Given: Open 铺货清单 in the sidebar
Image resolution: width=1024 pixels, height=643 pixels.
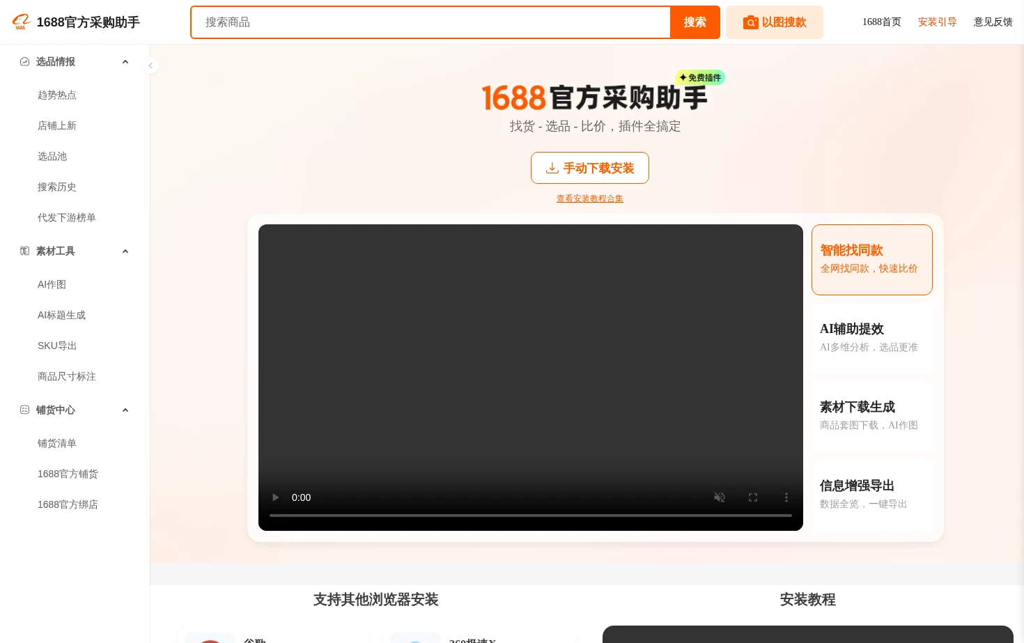Looking at the screenshot, I should (x=57, y=443).
